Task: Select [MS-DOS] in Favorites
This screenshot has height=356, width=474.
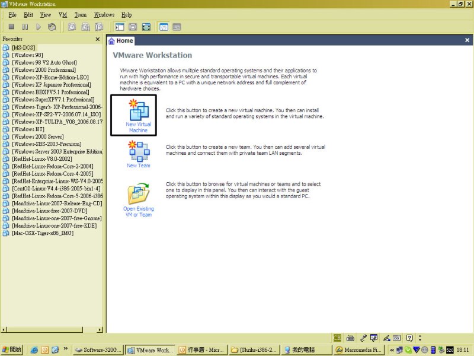Action: [24, 47]
